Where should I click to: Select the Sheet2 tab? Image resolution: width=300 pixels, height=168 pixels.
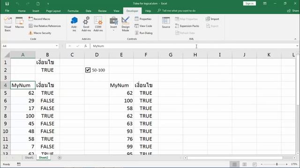44,158
